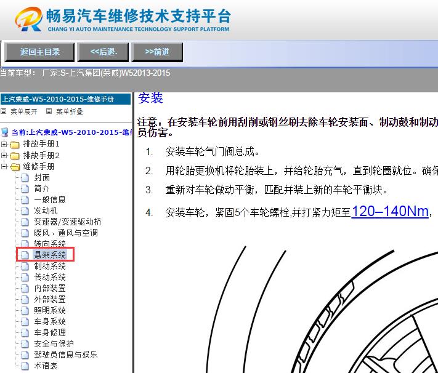Click the wheel diagram illustration
The image size is (438, 373).
[322, 310]
